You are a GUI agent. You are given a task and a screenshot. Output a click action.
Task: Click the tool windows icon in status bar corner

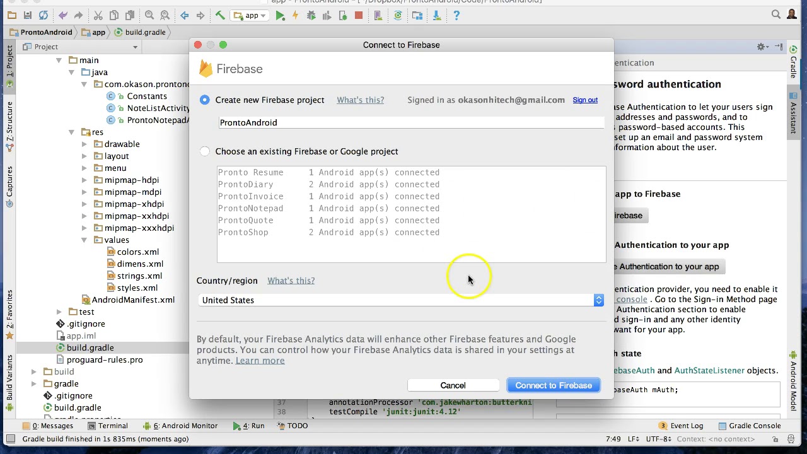[x=11, y=439]
